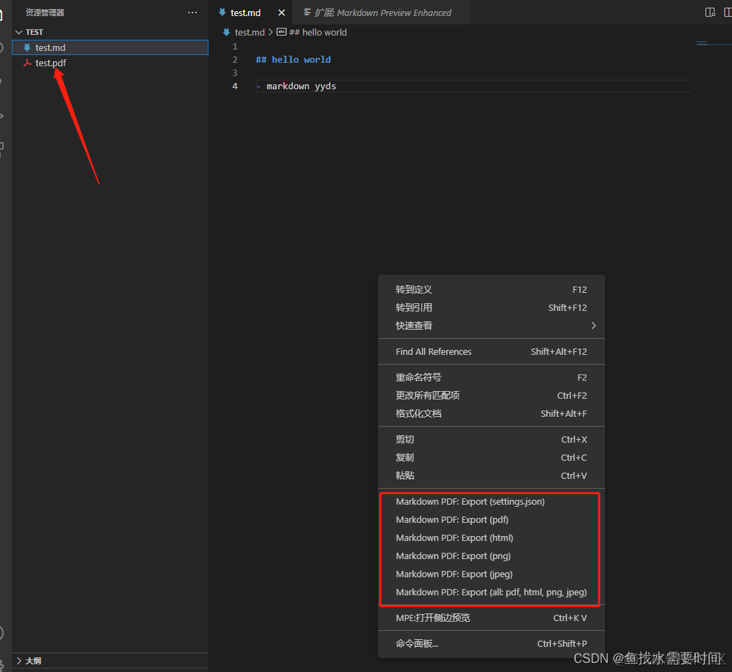Click the split editor icon
The width and height of the screenshot is (732, 672).
[x=727, y=13]
